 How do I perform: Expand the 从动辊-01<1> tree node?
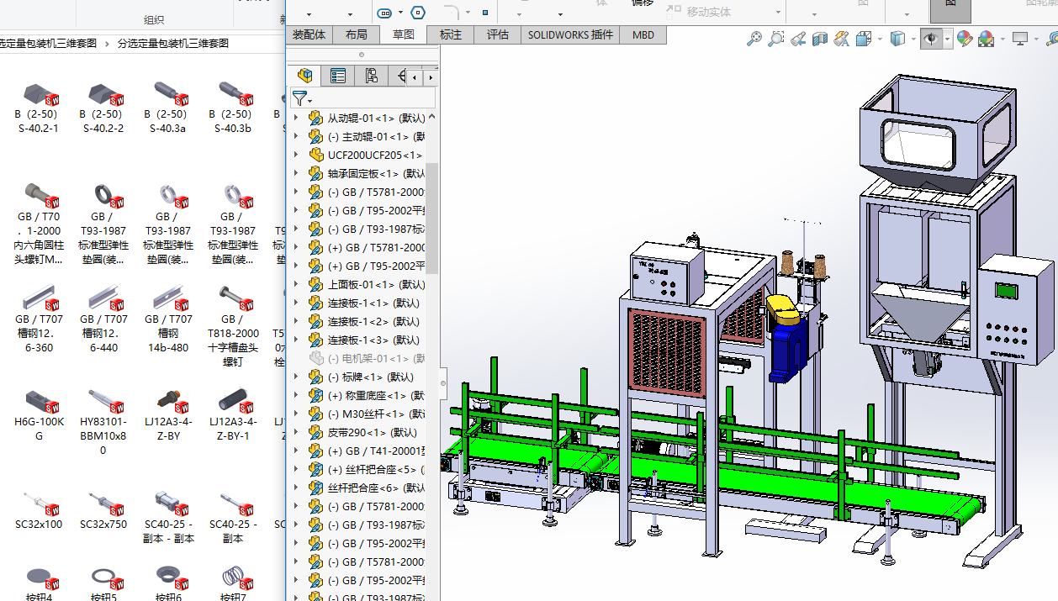pyautogui.click(x=295, y=119)
